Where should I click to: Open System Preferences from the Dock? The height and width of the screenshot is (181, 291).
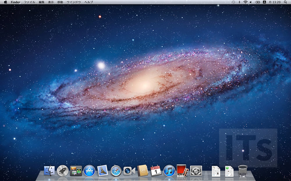tap(195, 171)
